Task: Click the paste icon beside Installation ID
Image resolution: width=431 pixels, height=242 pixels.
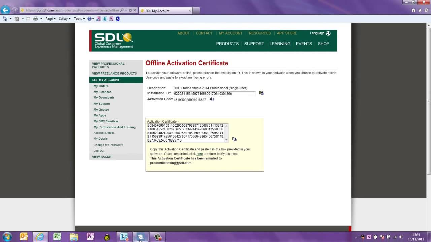Action: (x=261, y=93)
